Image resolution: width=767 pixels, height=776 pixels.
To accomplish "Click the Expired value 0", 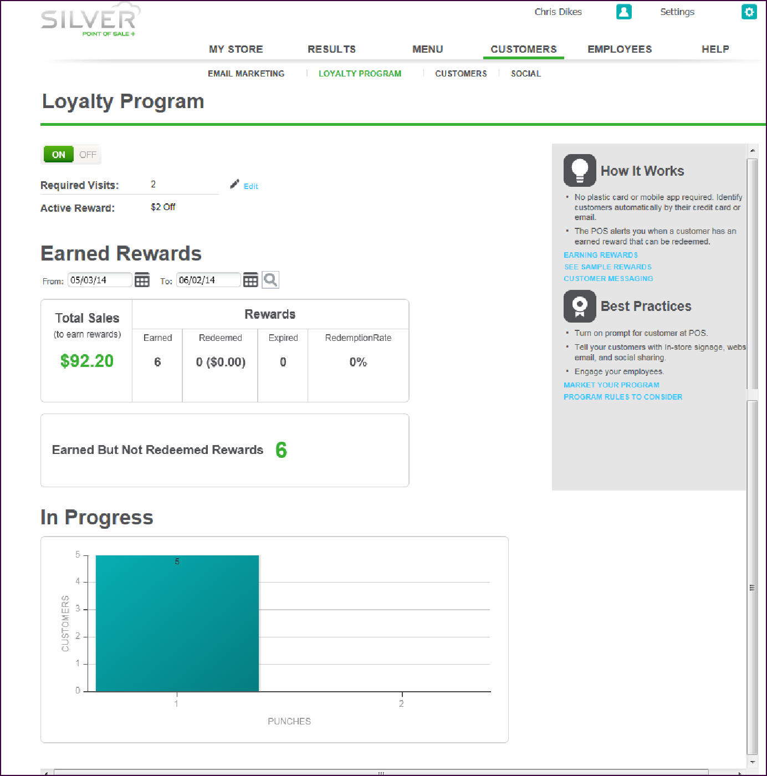I will click(x=283, y=362).
